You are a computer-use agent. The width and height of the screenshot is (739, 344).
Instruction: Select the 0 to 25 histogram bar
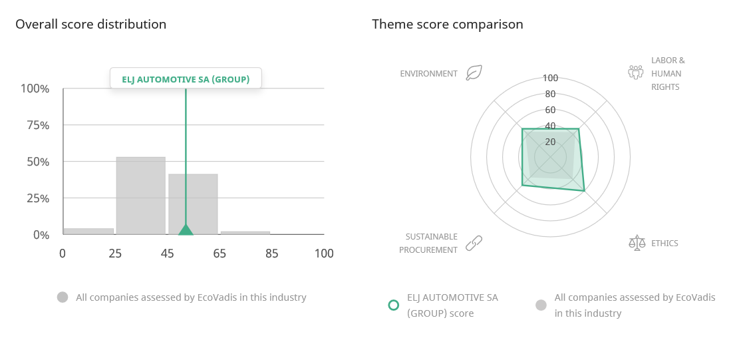click(x=88, y=232)
